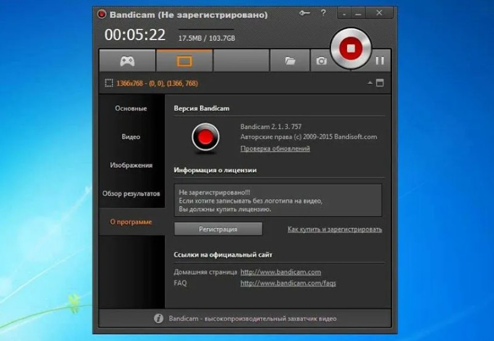The image size is (494, 341).
Task: Open the Изображения settings tab
Action: click(x=131, y=165)
